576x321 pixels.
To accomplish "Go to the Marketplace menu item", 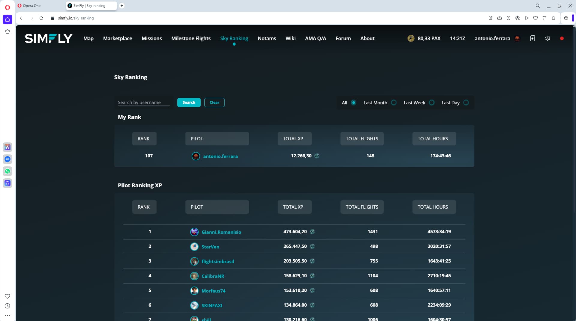I will coord(118,38).
